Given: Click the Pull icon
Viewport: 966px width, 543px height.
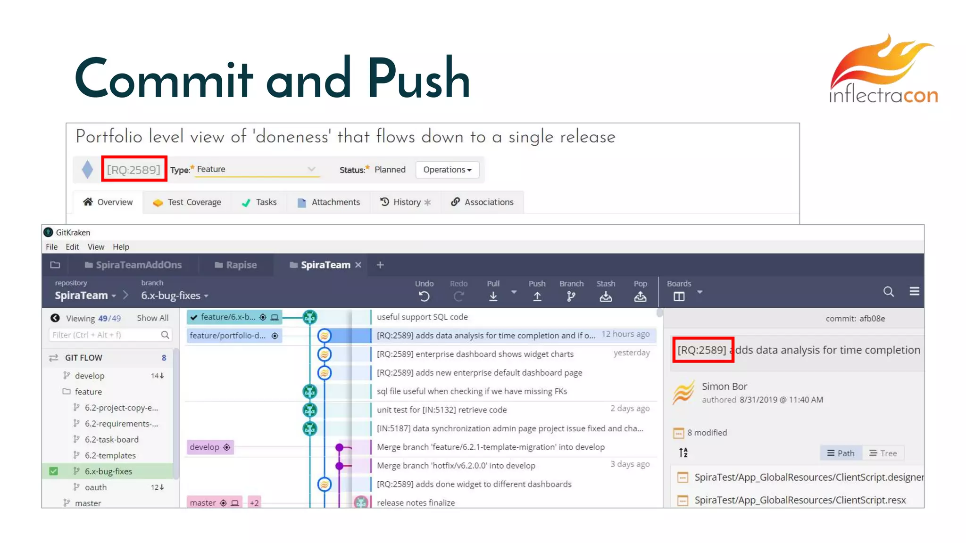Looking at the screenshot, I should click(x=493, y=296).
